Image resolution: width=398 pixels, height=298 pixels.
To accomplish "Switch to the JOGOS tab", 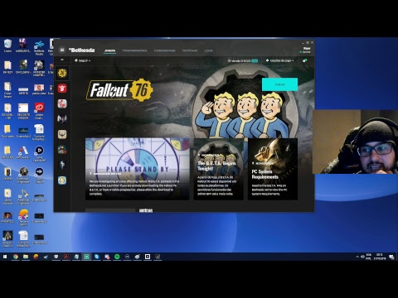I will [109, 50].
